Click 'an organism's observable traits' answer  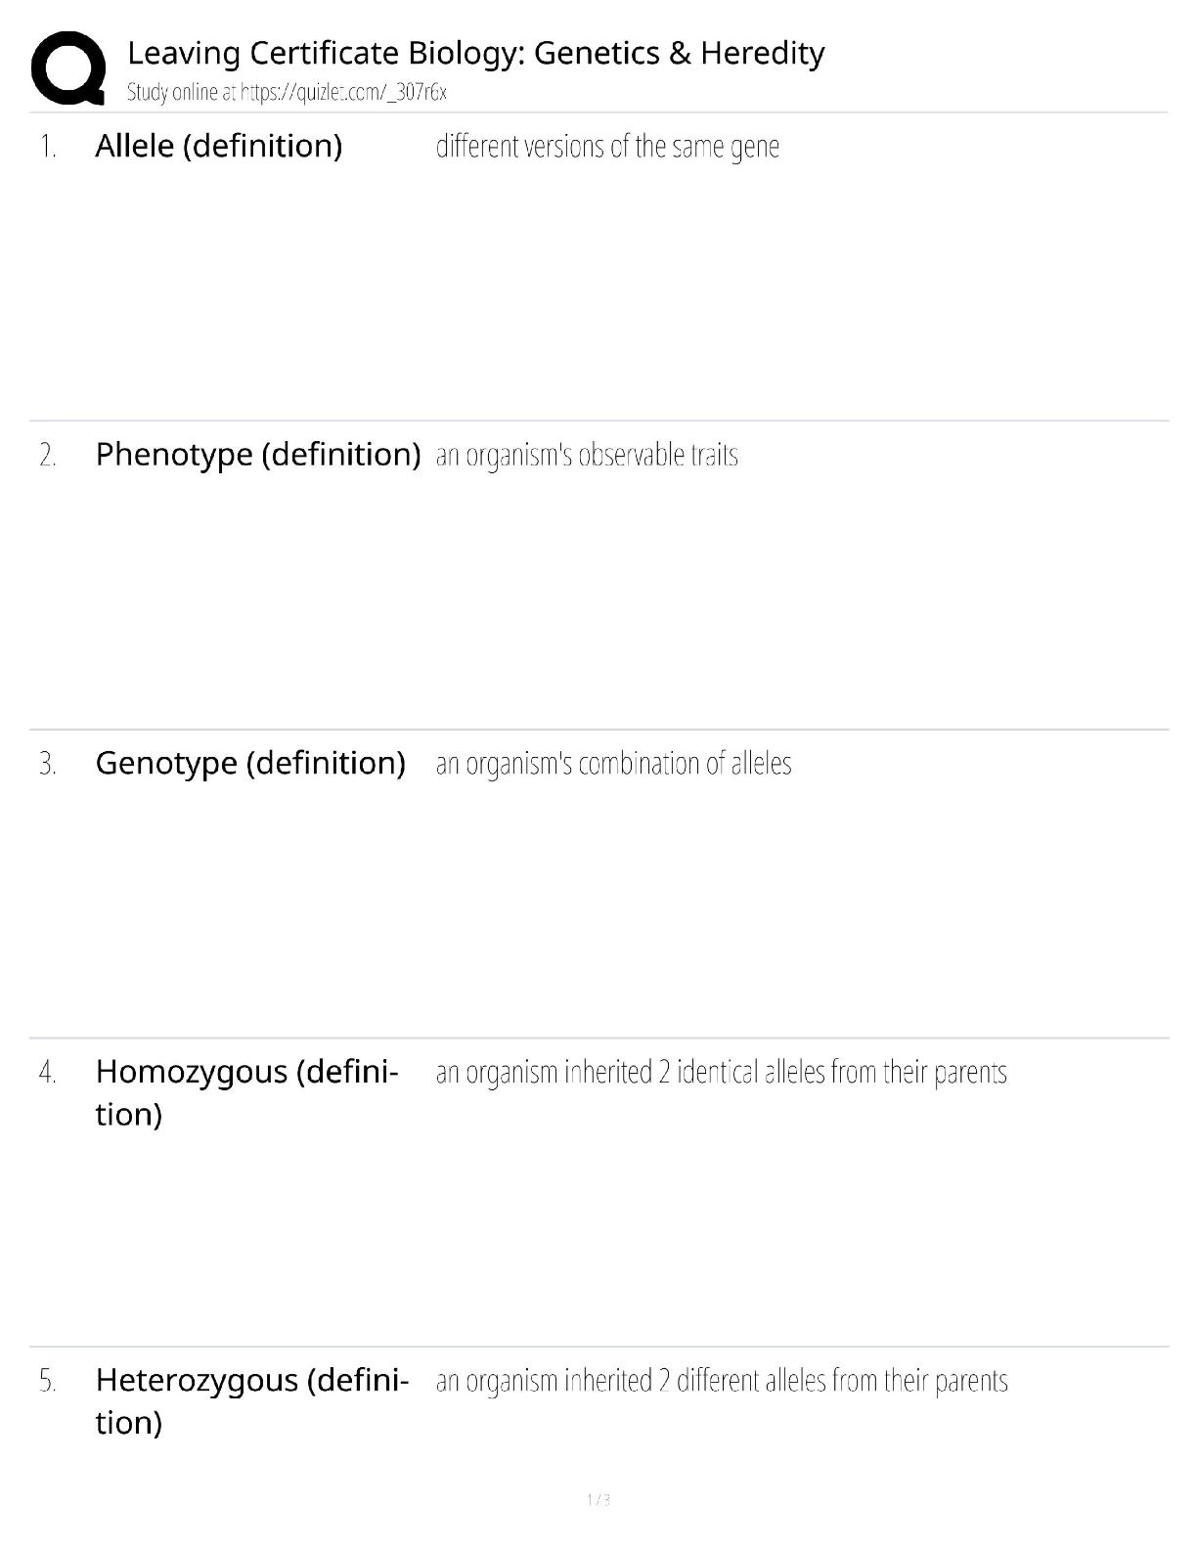tap(587, 456)
